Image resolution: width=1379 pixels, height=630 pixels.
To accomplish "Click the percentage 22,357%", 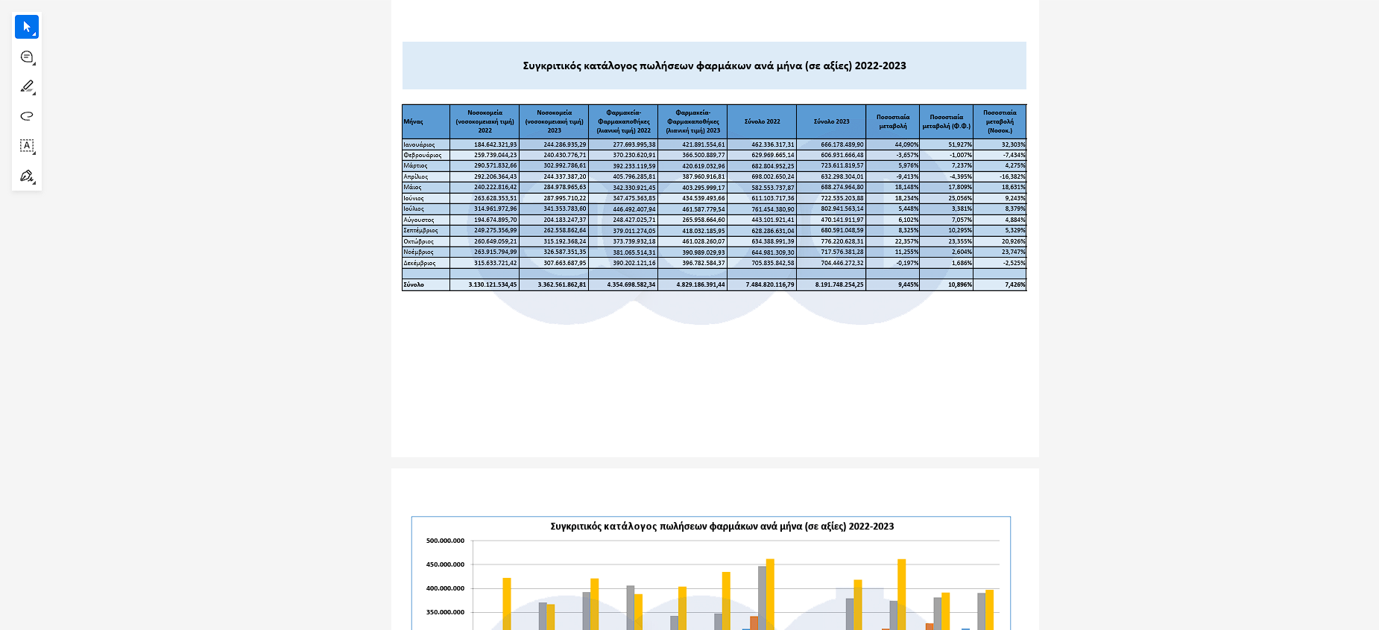I will (906, 241).
